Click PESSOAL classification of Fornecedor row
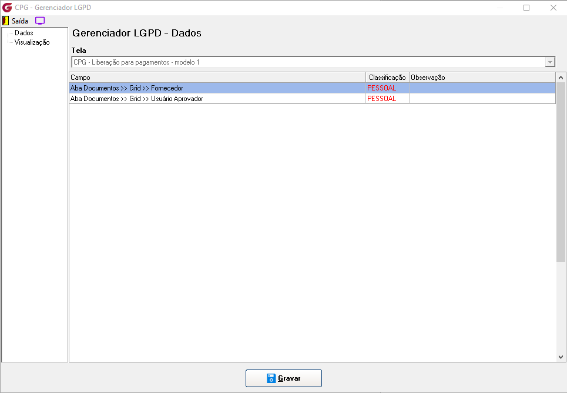The width and height of the screenshot is (567, 393). (x=381, y=88)
